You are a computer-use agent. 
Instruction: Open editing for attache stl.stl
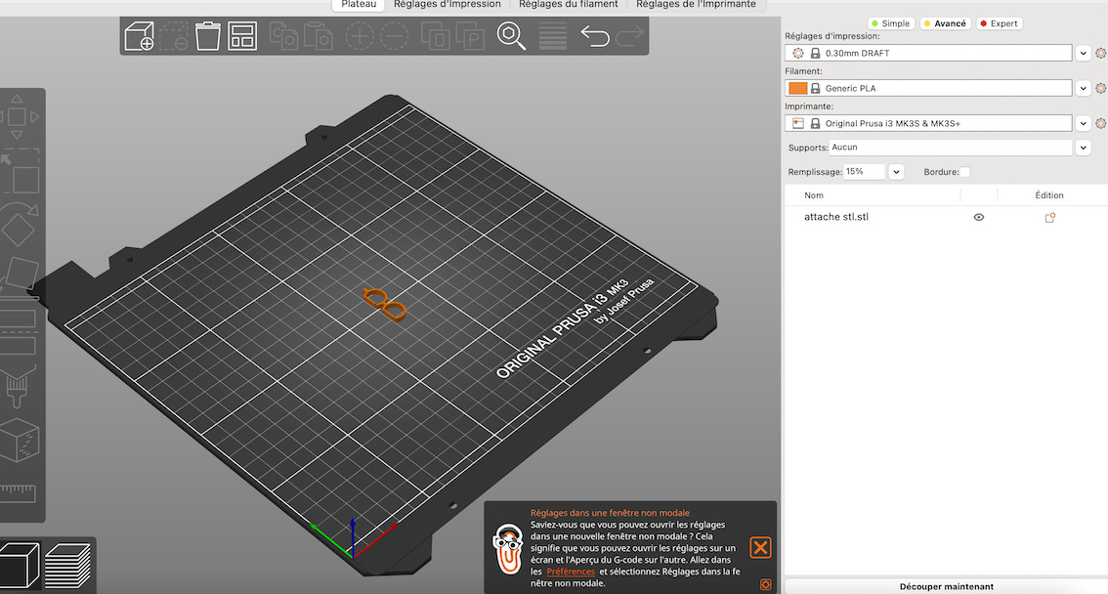(x=1049, y=218)
